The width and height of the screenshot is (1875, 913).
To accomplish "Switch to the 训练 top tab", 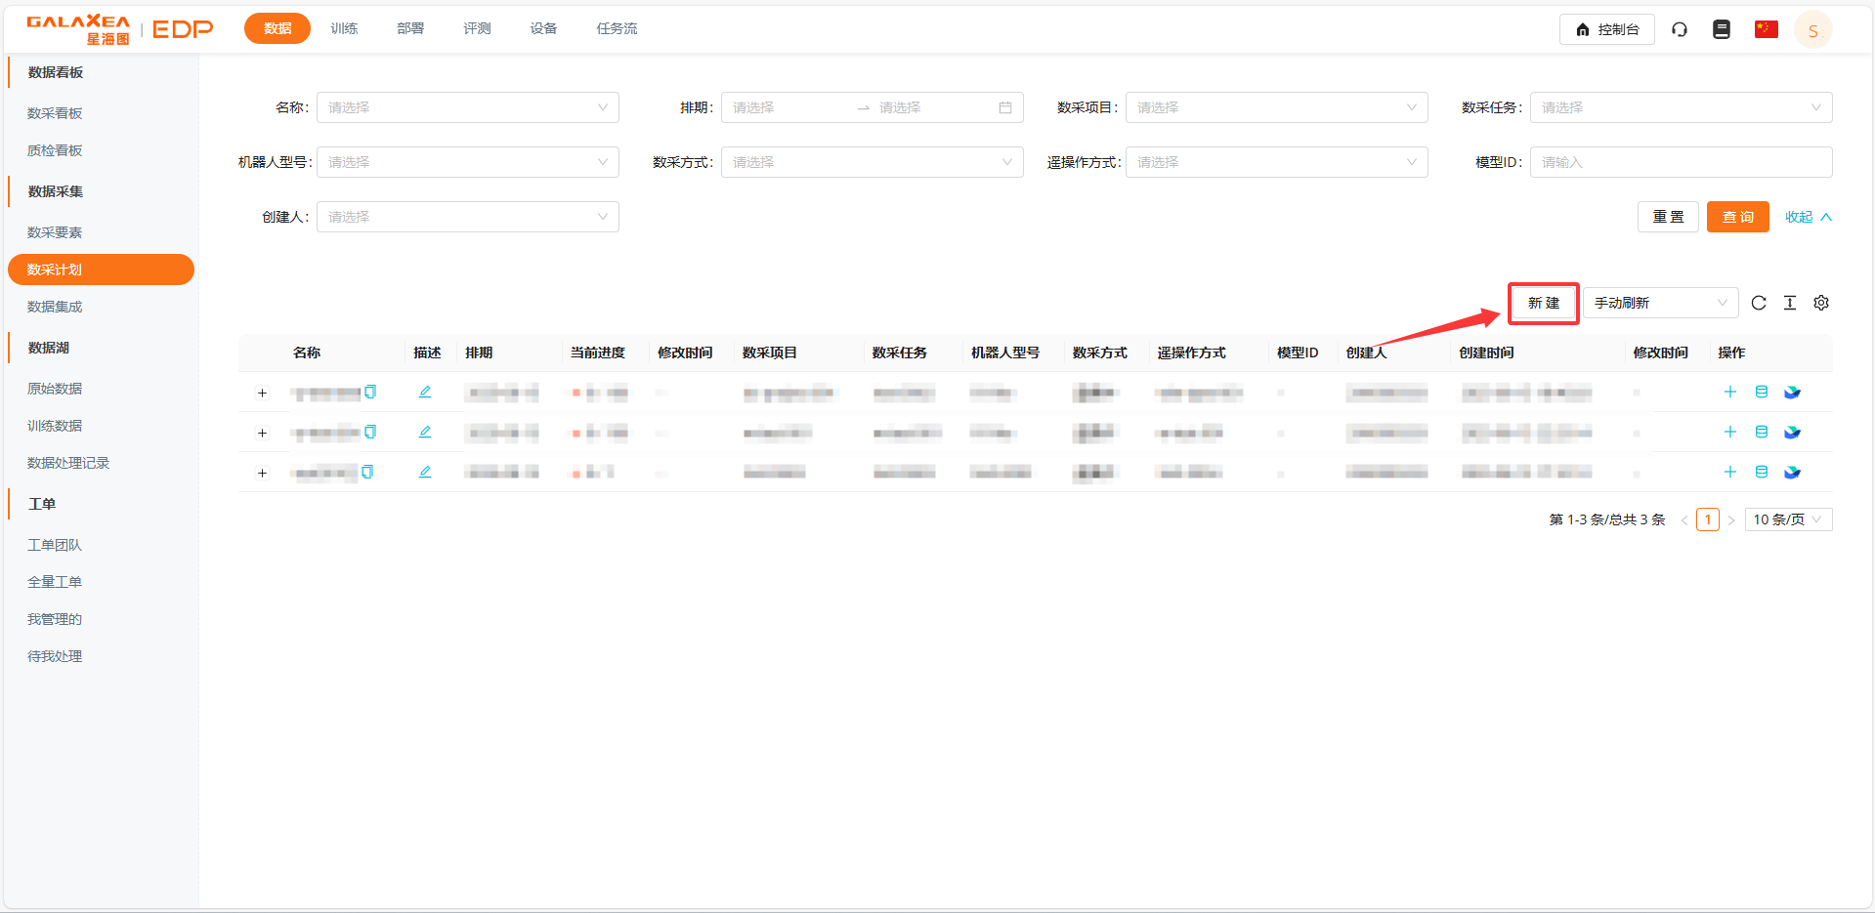I will click(344, 28).
